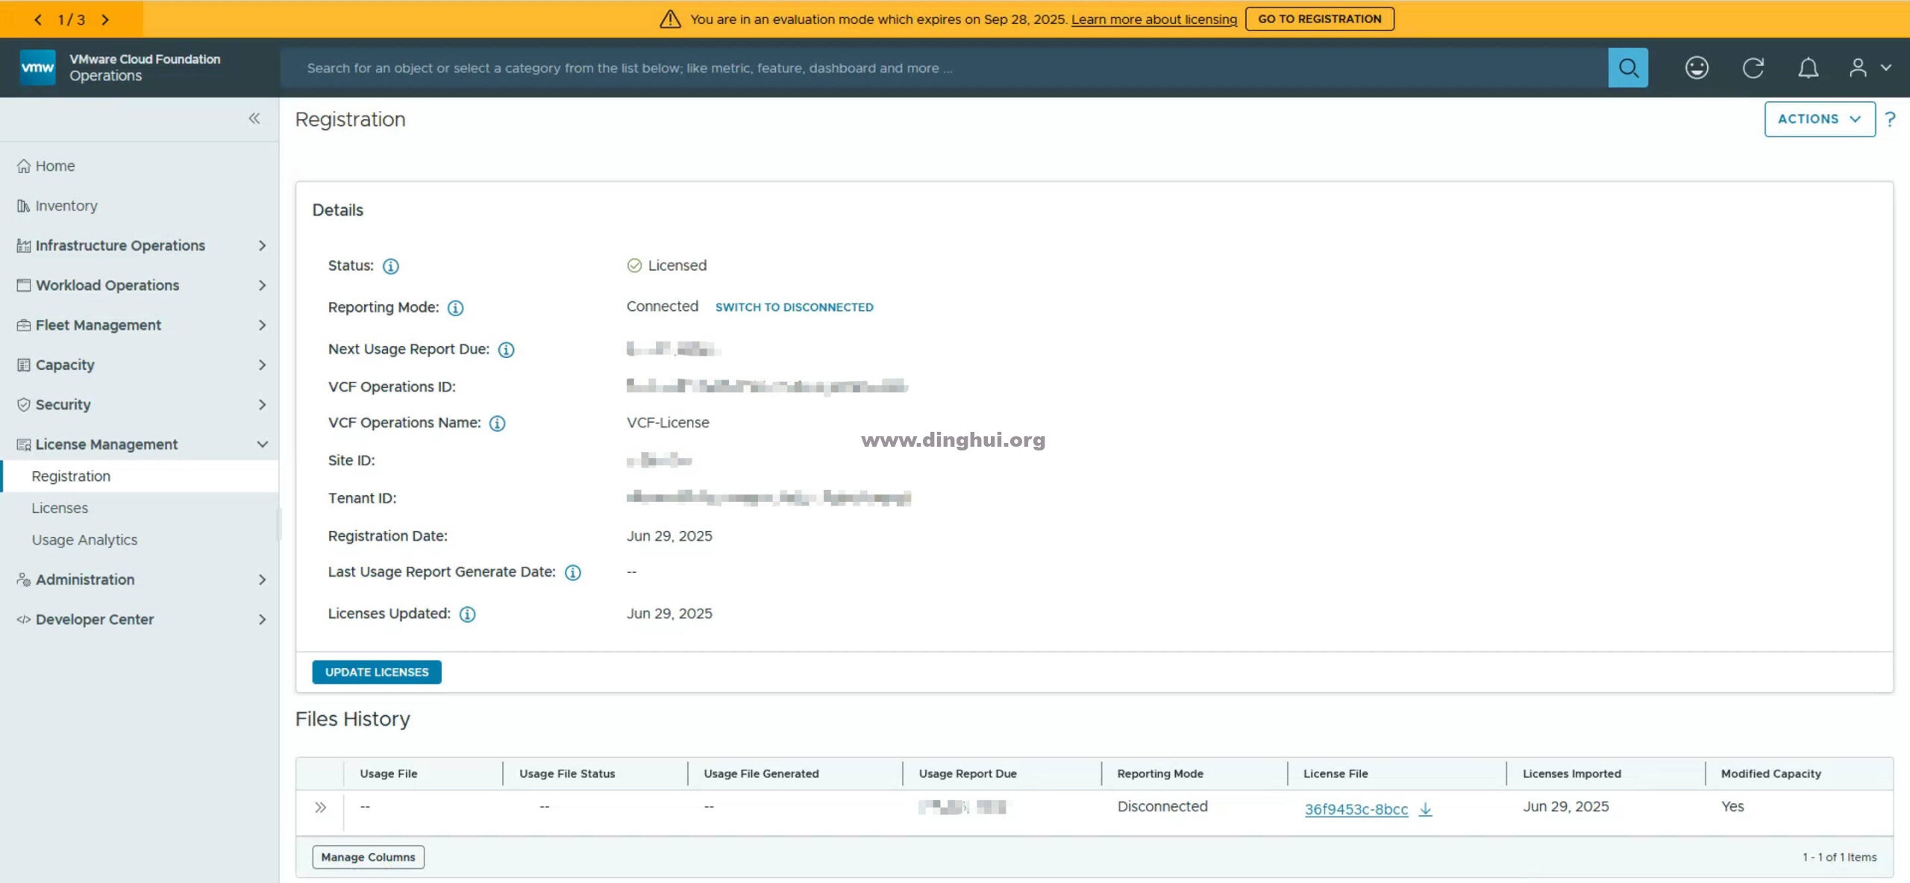Select Usage Analytics submenu item
This screenshot has width=1910, height=883.
[84, 540]
